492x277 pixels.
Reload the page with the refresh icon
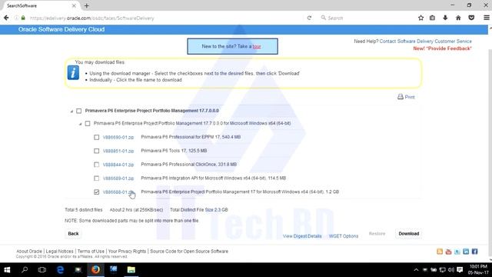click(x=309, y=18)
